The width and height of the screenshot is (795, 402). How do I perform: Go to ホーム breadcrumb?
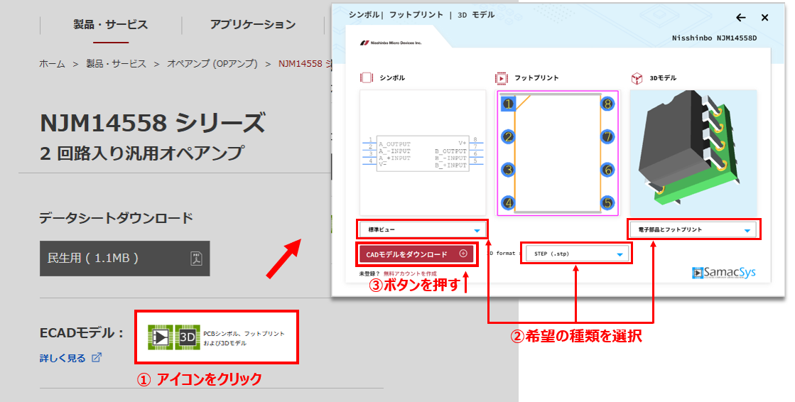coord(53,64)
